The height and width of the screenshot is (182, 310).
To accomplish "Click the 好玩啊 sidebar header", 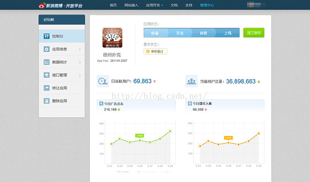I will click(x=62, y=20).
